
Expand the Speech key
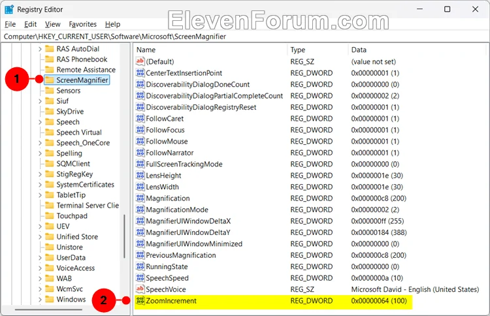tap(40, 122)
